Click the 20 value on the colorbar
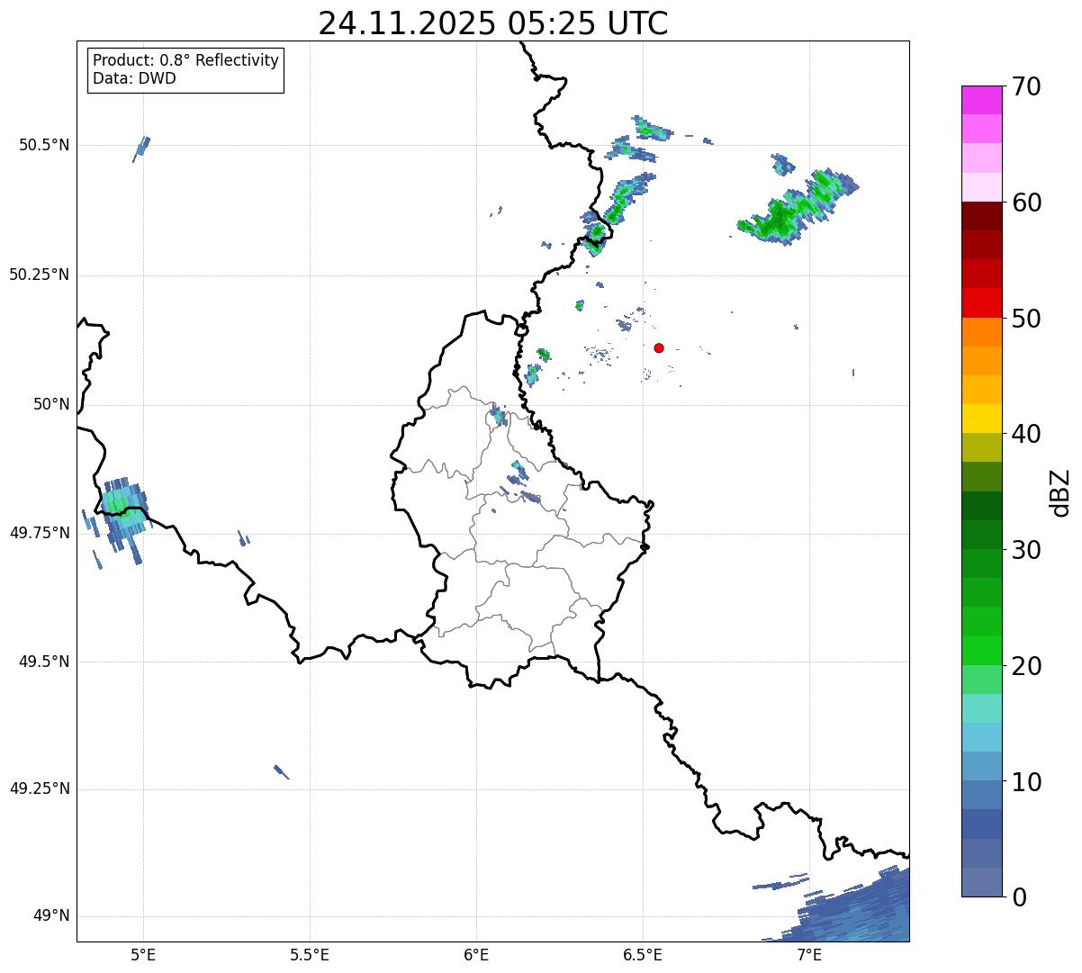Image resolution: width=1082 pixels, height=973 pixels. 1026,666
